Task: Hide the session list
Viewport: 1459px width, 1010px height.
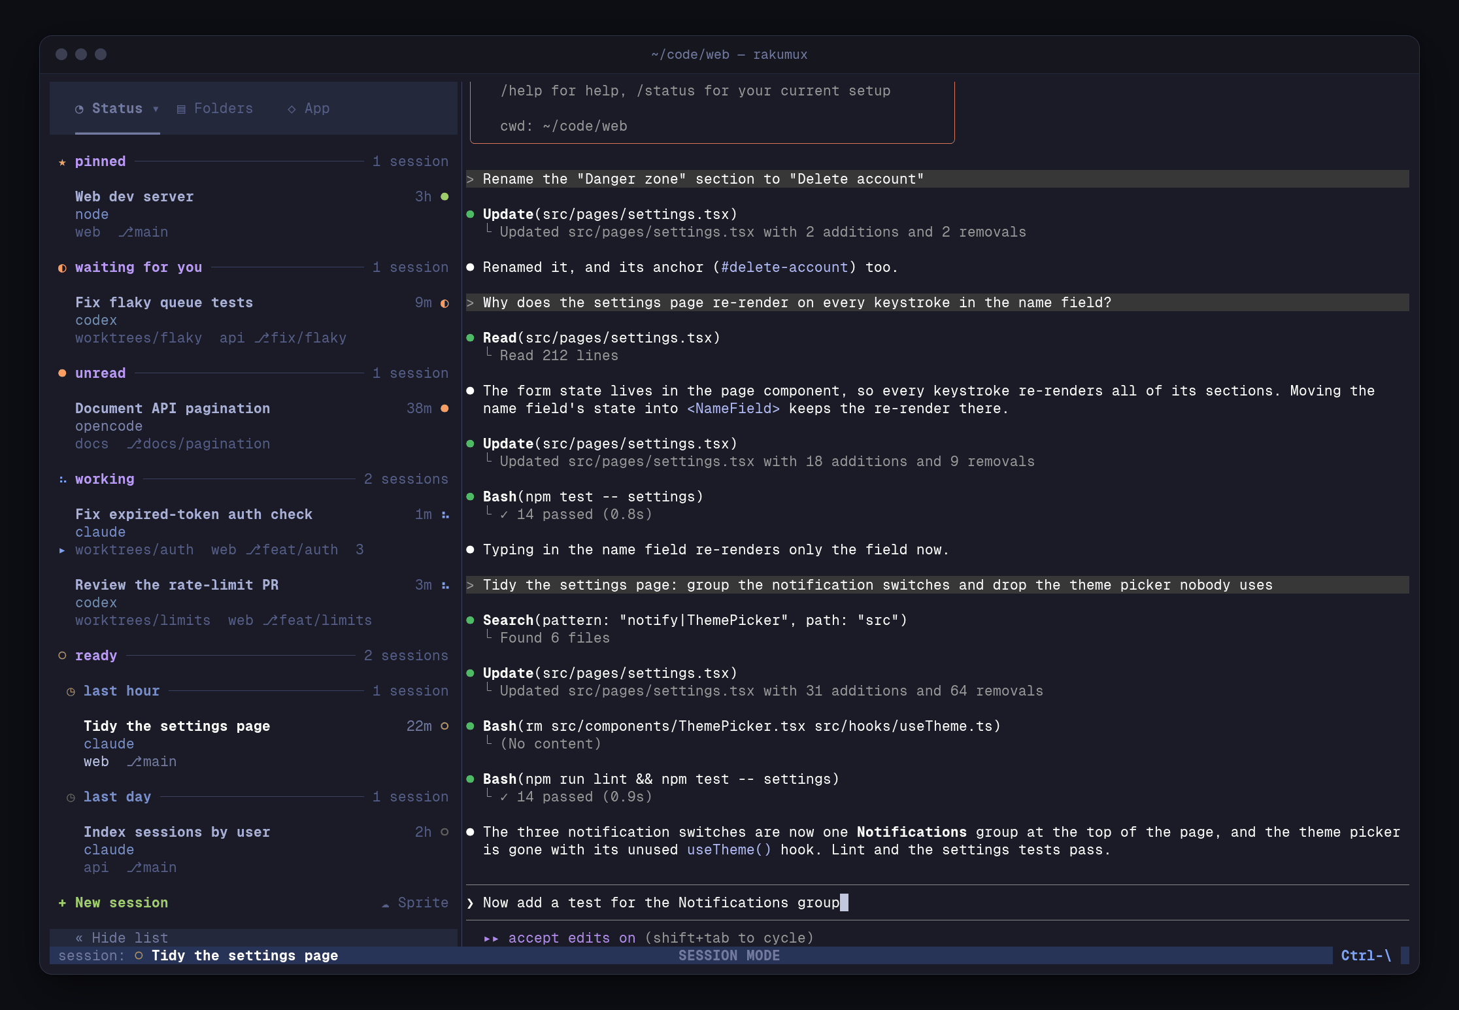Action: point(122,938)
